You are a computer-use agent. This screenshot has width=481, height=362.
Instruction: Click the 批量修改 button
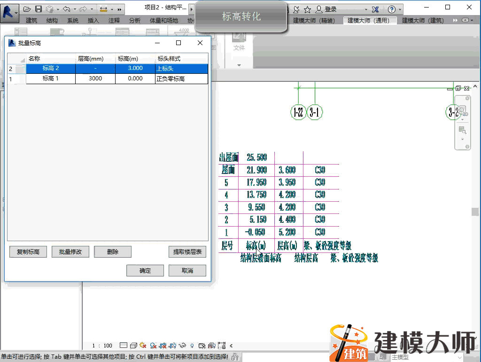point(70,252)
